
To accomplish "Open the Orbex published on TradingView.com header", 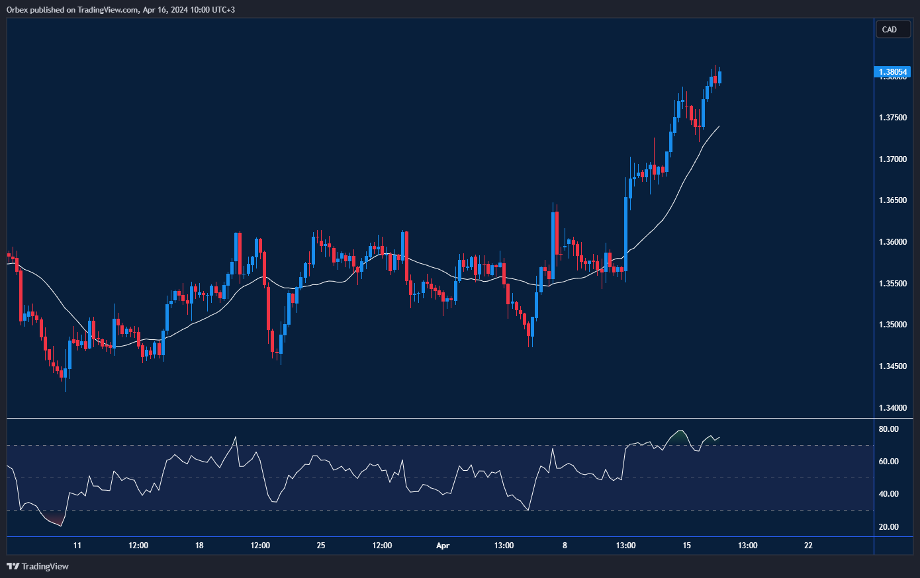I will [119, 9].
